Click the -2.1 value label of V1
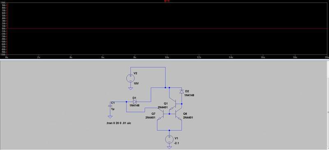This screenshot has width=329, height=150. [x=176, y=143]
